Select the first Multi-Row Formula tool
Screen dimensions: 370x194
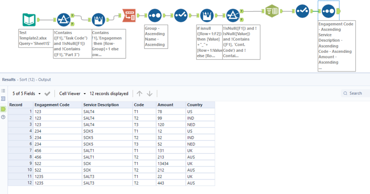point(99,20)
